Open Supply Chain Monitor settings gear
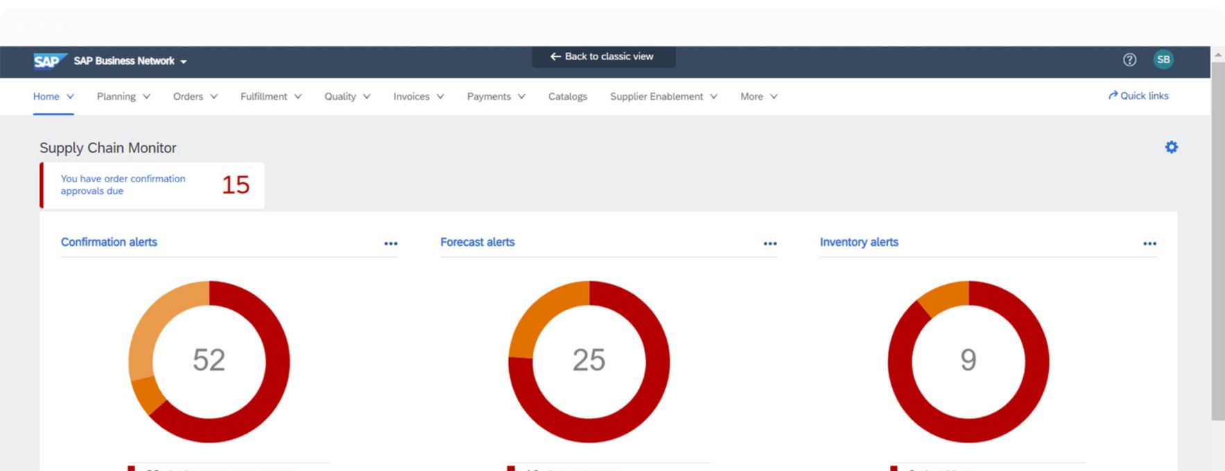 tap(1171, 147)
